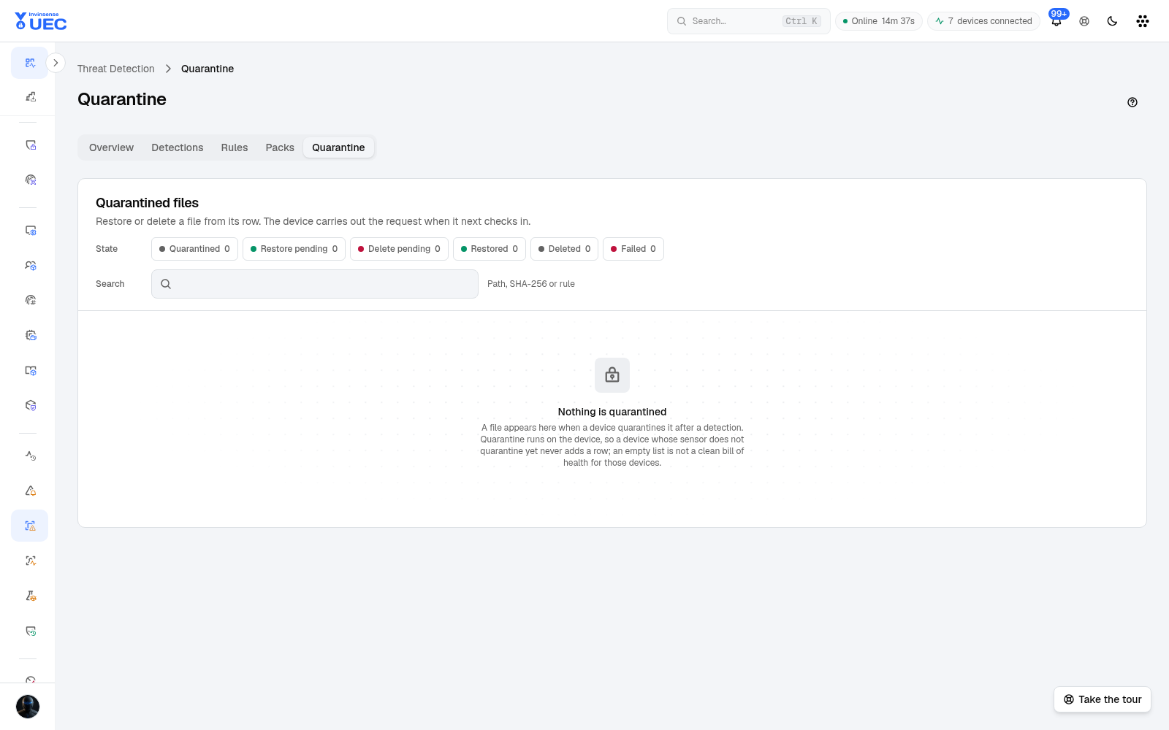This screenshot has height=730, width=1169.
Task: Open the alert-with-bell triangle sidebar icon
Action: [x=30, y=491]
